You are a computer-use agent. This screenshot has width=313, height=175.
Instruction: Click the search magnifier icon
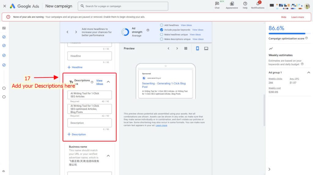[82, 6]
